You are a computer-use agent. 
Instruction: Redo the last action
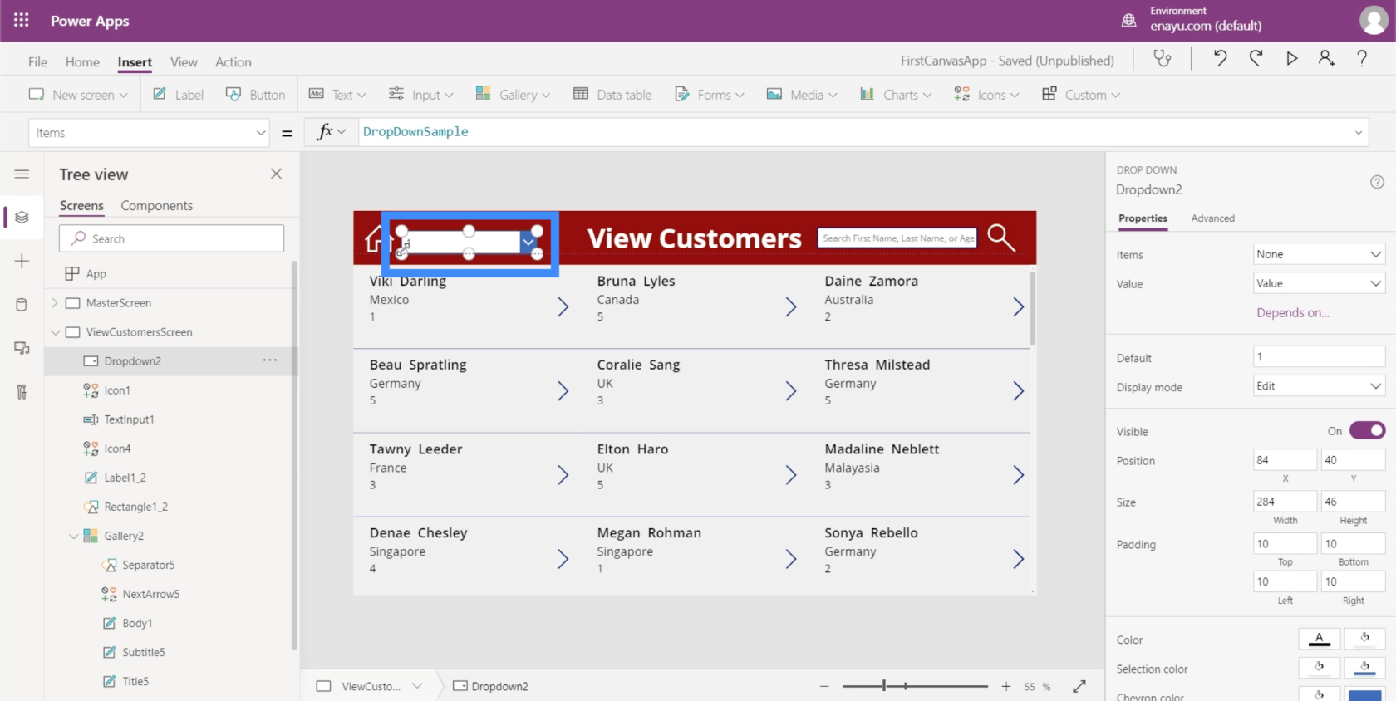[x=1256, y=58]
